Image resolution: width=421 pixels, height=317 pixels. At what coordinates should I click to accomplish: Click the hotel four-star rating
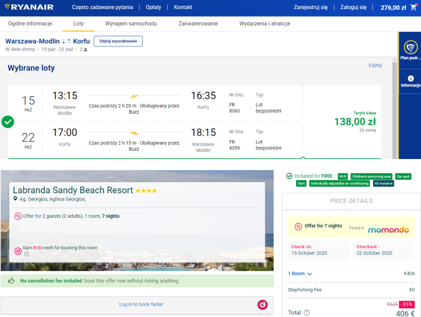click(146, 191)
